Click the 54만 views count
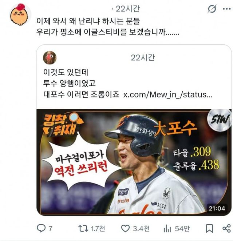The image size is (233, 241). click(x=182, y=229)
